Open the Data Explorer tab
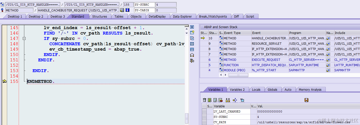The height and width of the screenshot is (125, 360). [182, 16]
